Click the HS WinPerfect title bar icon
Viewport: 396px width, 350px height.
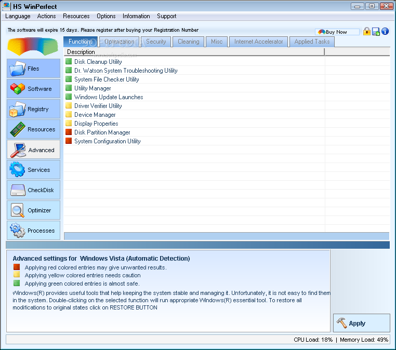(7, 6)
